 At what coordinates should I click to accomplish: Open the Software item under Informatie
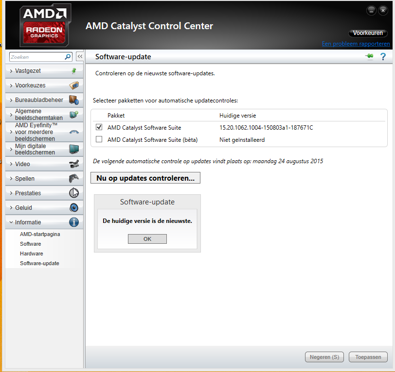pyautogui.click(x=31, y=244)
